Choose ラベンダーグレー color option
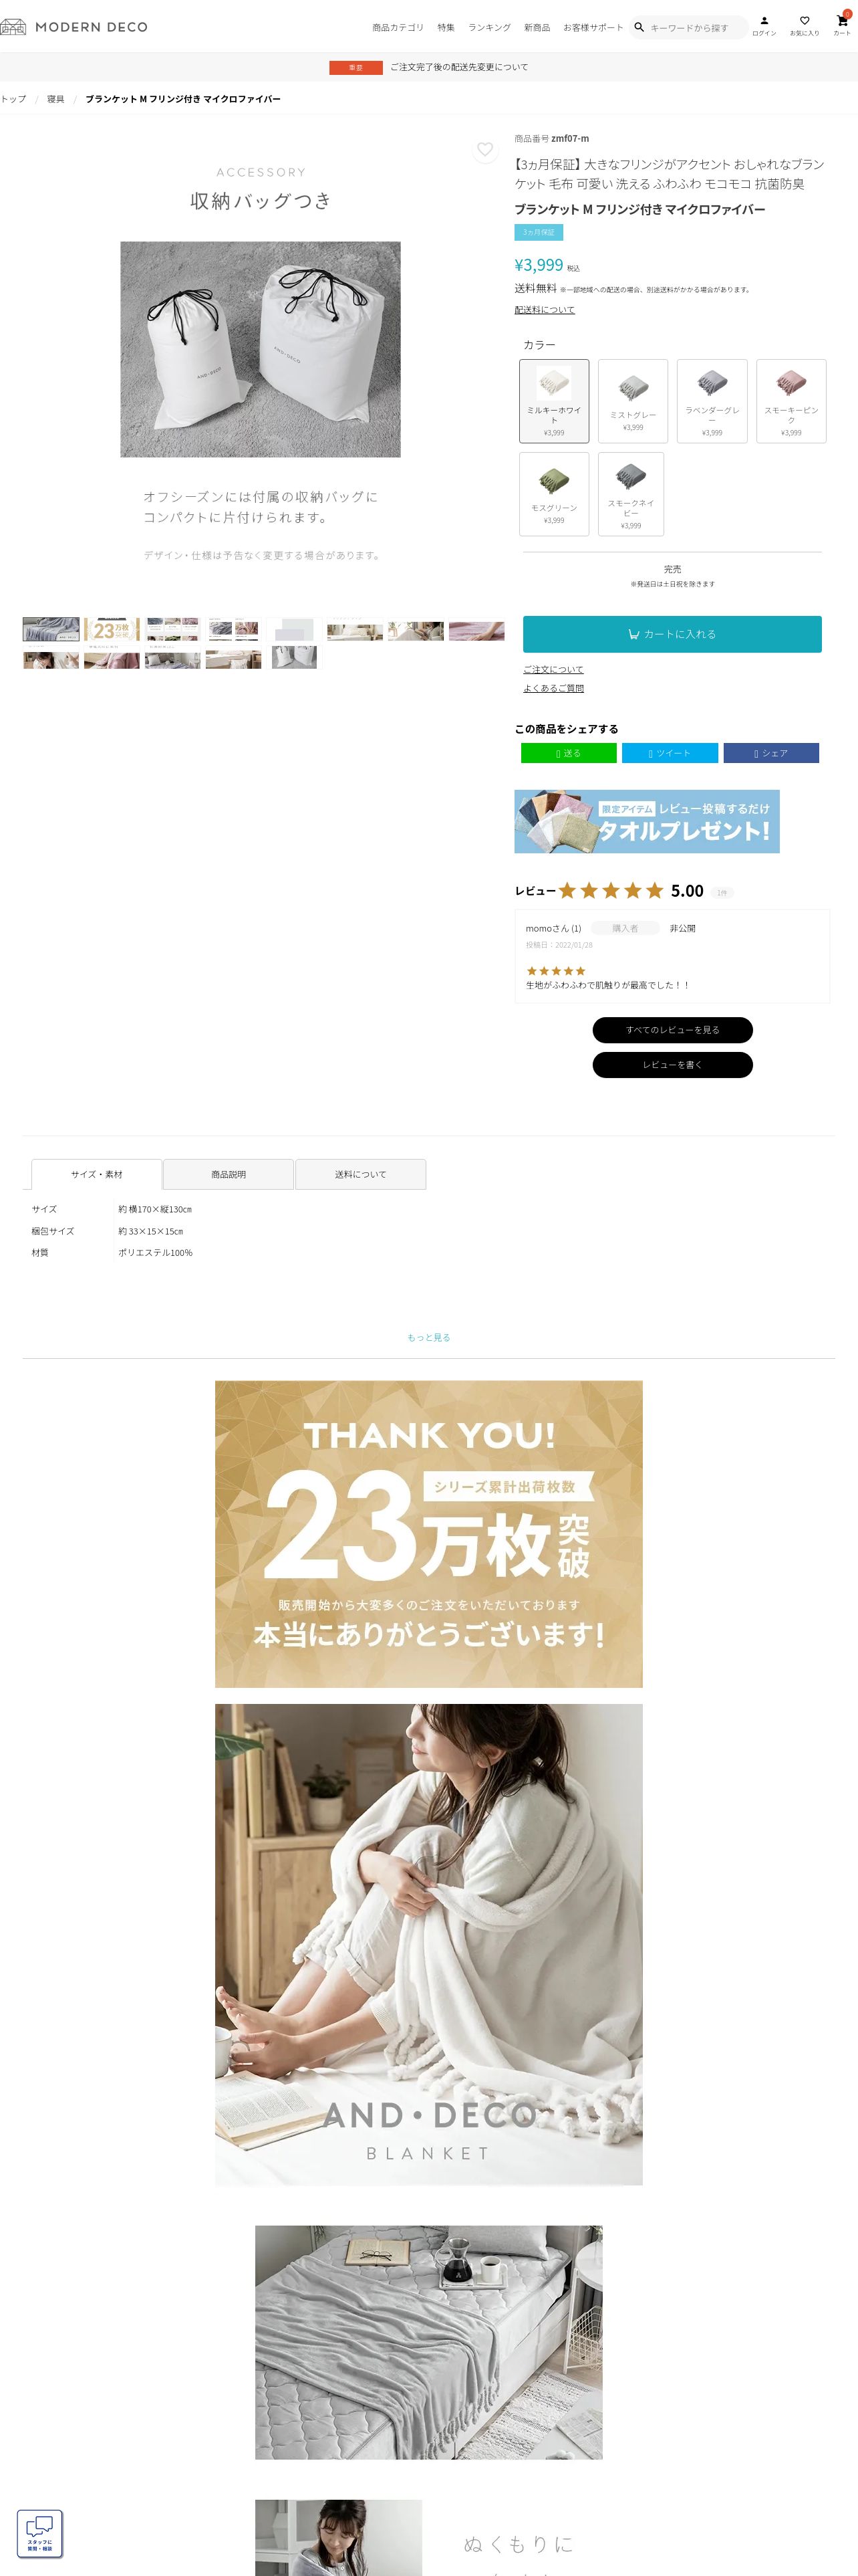The width and height of the screenshot is (858, 2576). coord(712,401)
